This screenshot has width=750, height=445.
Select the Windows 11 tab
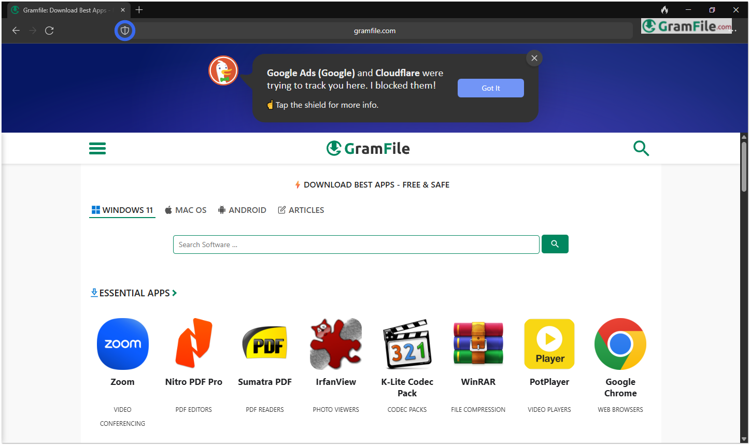122,210
